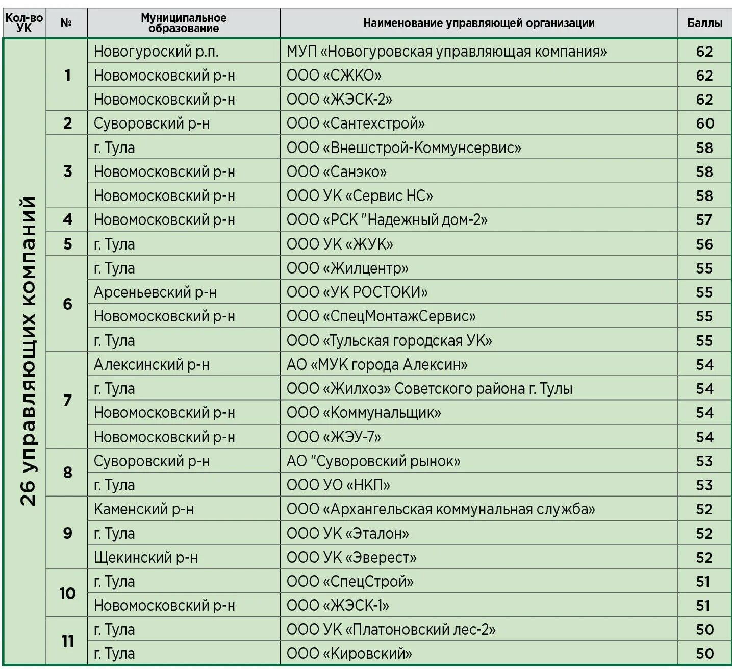Select the «ООО «Кировский»» cell
The width and height of the screenshot is (732, 669).
[479, 653]
